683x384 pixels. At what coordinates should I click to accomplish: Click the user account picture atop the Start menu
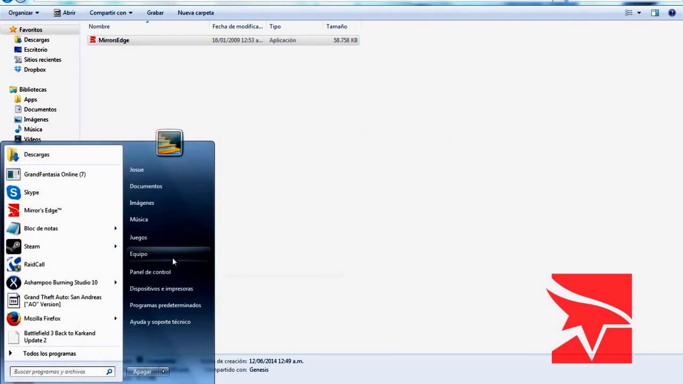point(170,143)
